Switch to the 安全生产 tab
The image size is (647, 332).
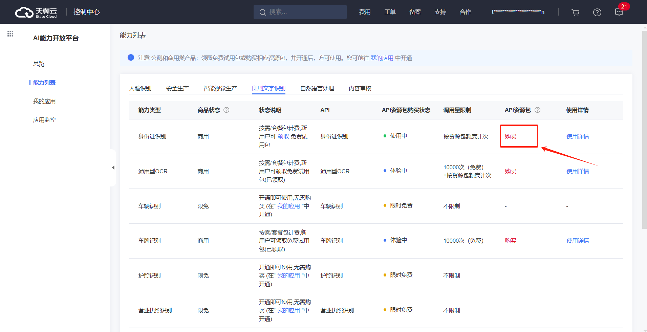[177, 88]
